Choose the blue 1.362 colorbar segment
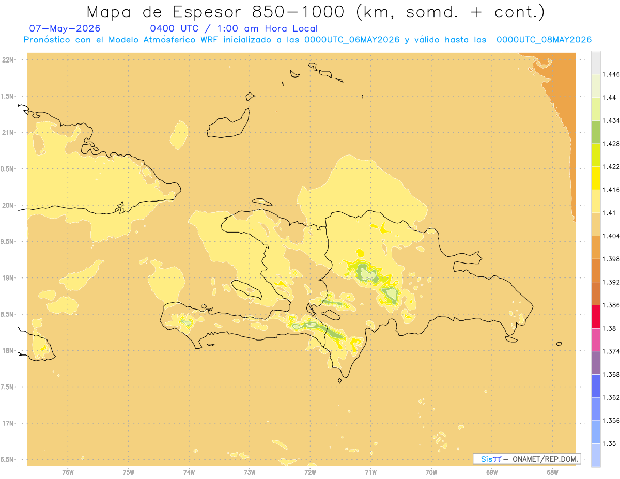 (x=596, y=409)
